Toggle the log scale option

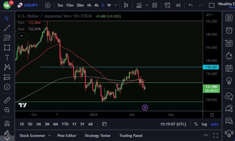coord(204,124)
